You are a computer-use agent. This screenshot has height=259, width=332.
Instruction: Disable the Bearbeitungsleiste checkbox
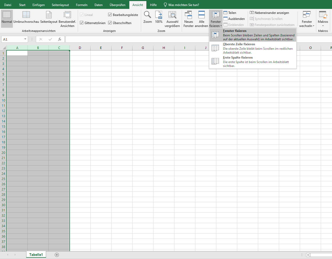(110, 15)
